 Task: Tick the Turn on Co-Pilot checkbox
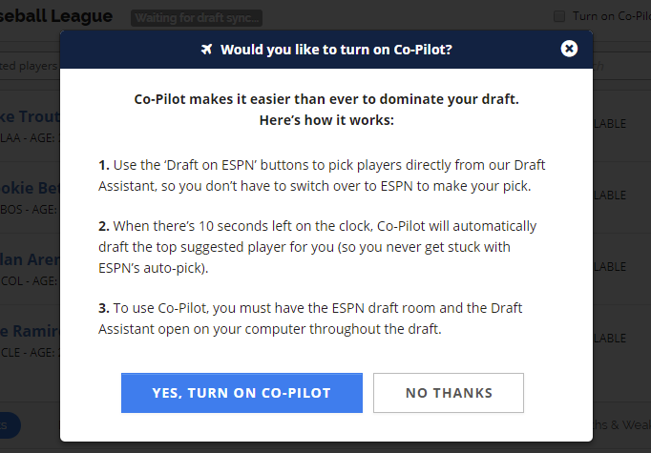[x=559, y=16]
